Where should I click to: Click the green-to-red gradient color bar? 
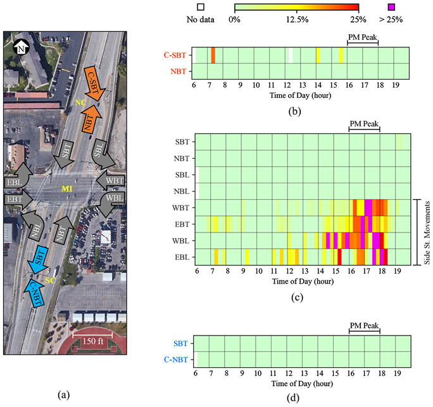[296, 7]
